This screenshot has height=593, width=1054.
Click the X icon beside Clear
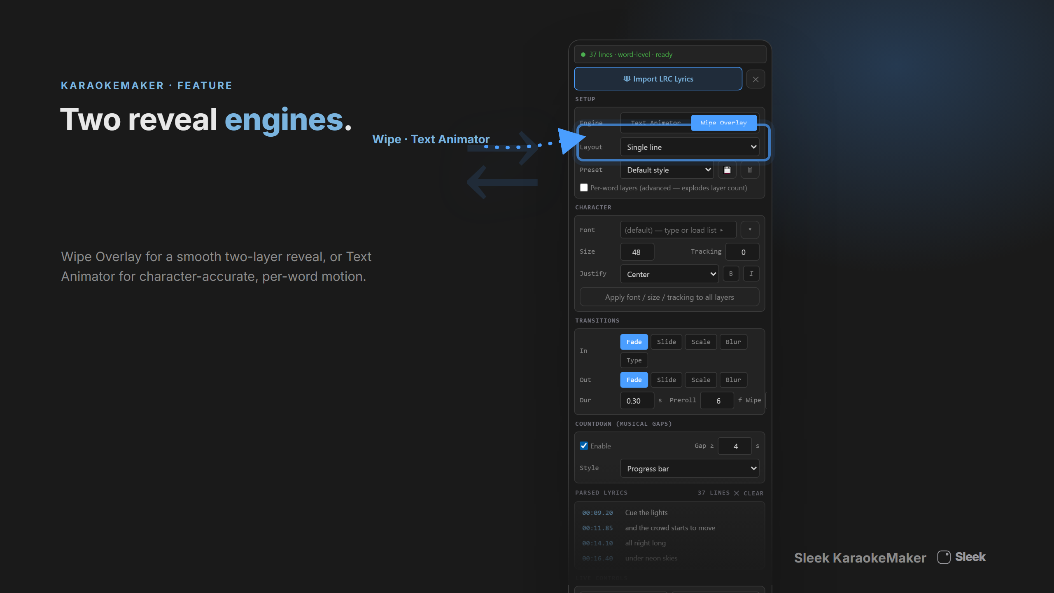tap(737, 493)
